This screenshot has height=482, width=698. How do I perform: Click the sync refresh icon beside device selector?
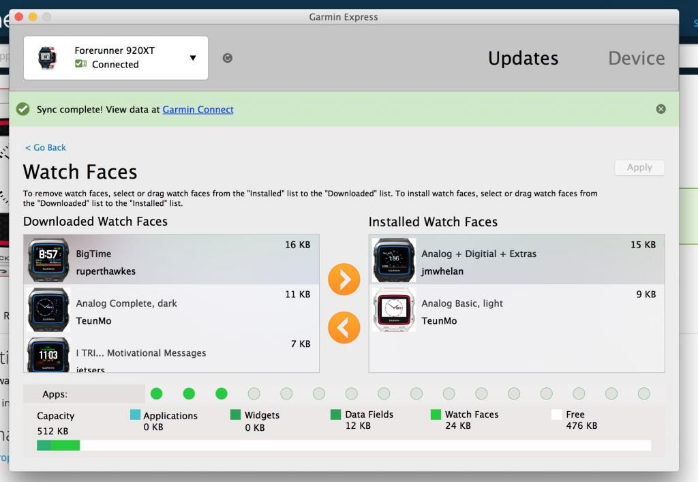point(228,58)
